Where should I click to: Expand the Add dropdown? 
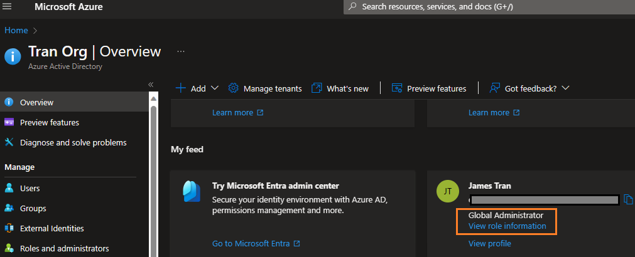point(214,88)
